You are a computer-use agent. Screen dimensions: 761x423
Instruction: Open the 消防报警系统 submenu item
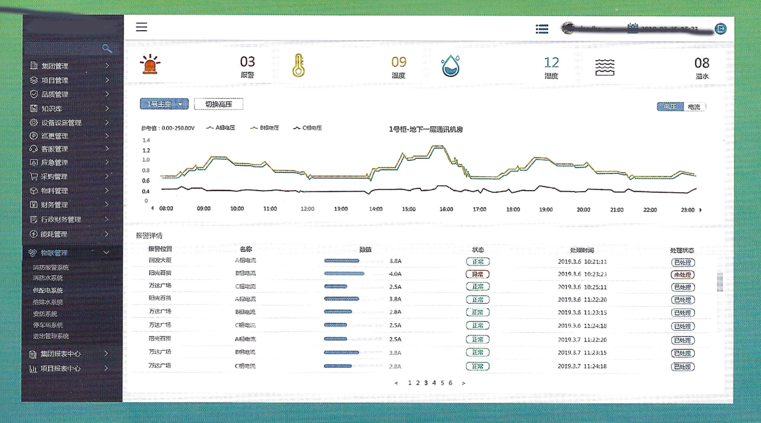click(x=51, y=268)
